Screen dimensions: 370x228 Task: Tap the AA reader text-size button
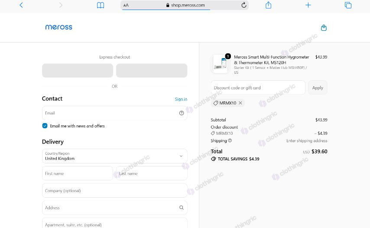pos(126,5)
